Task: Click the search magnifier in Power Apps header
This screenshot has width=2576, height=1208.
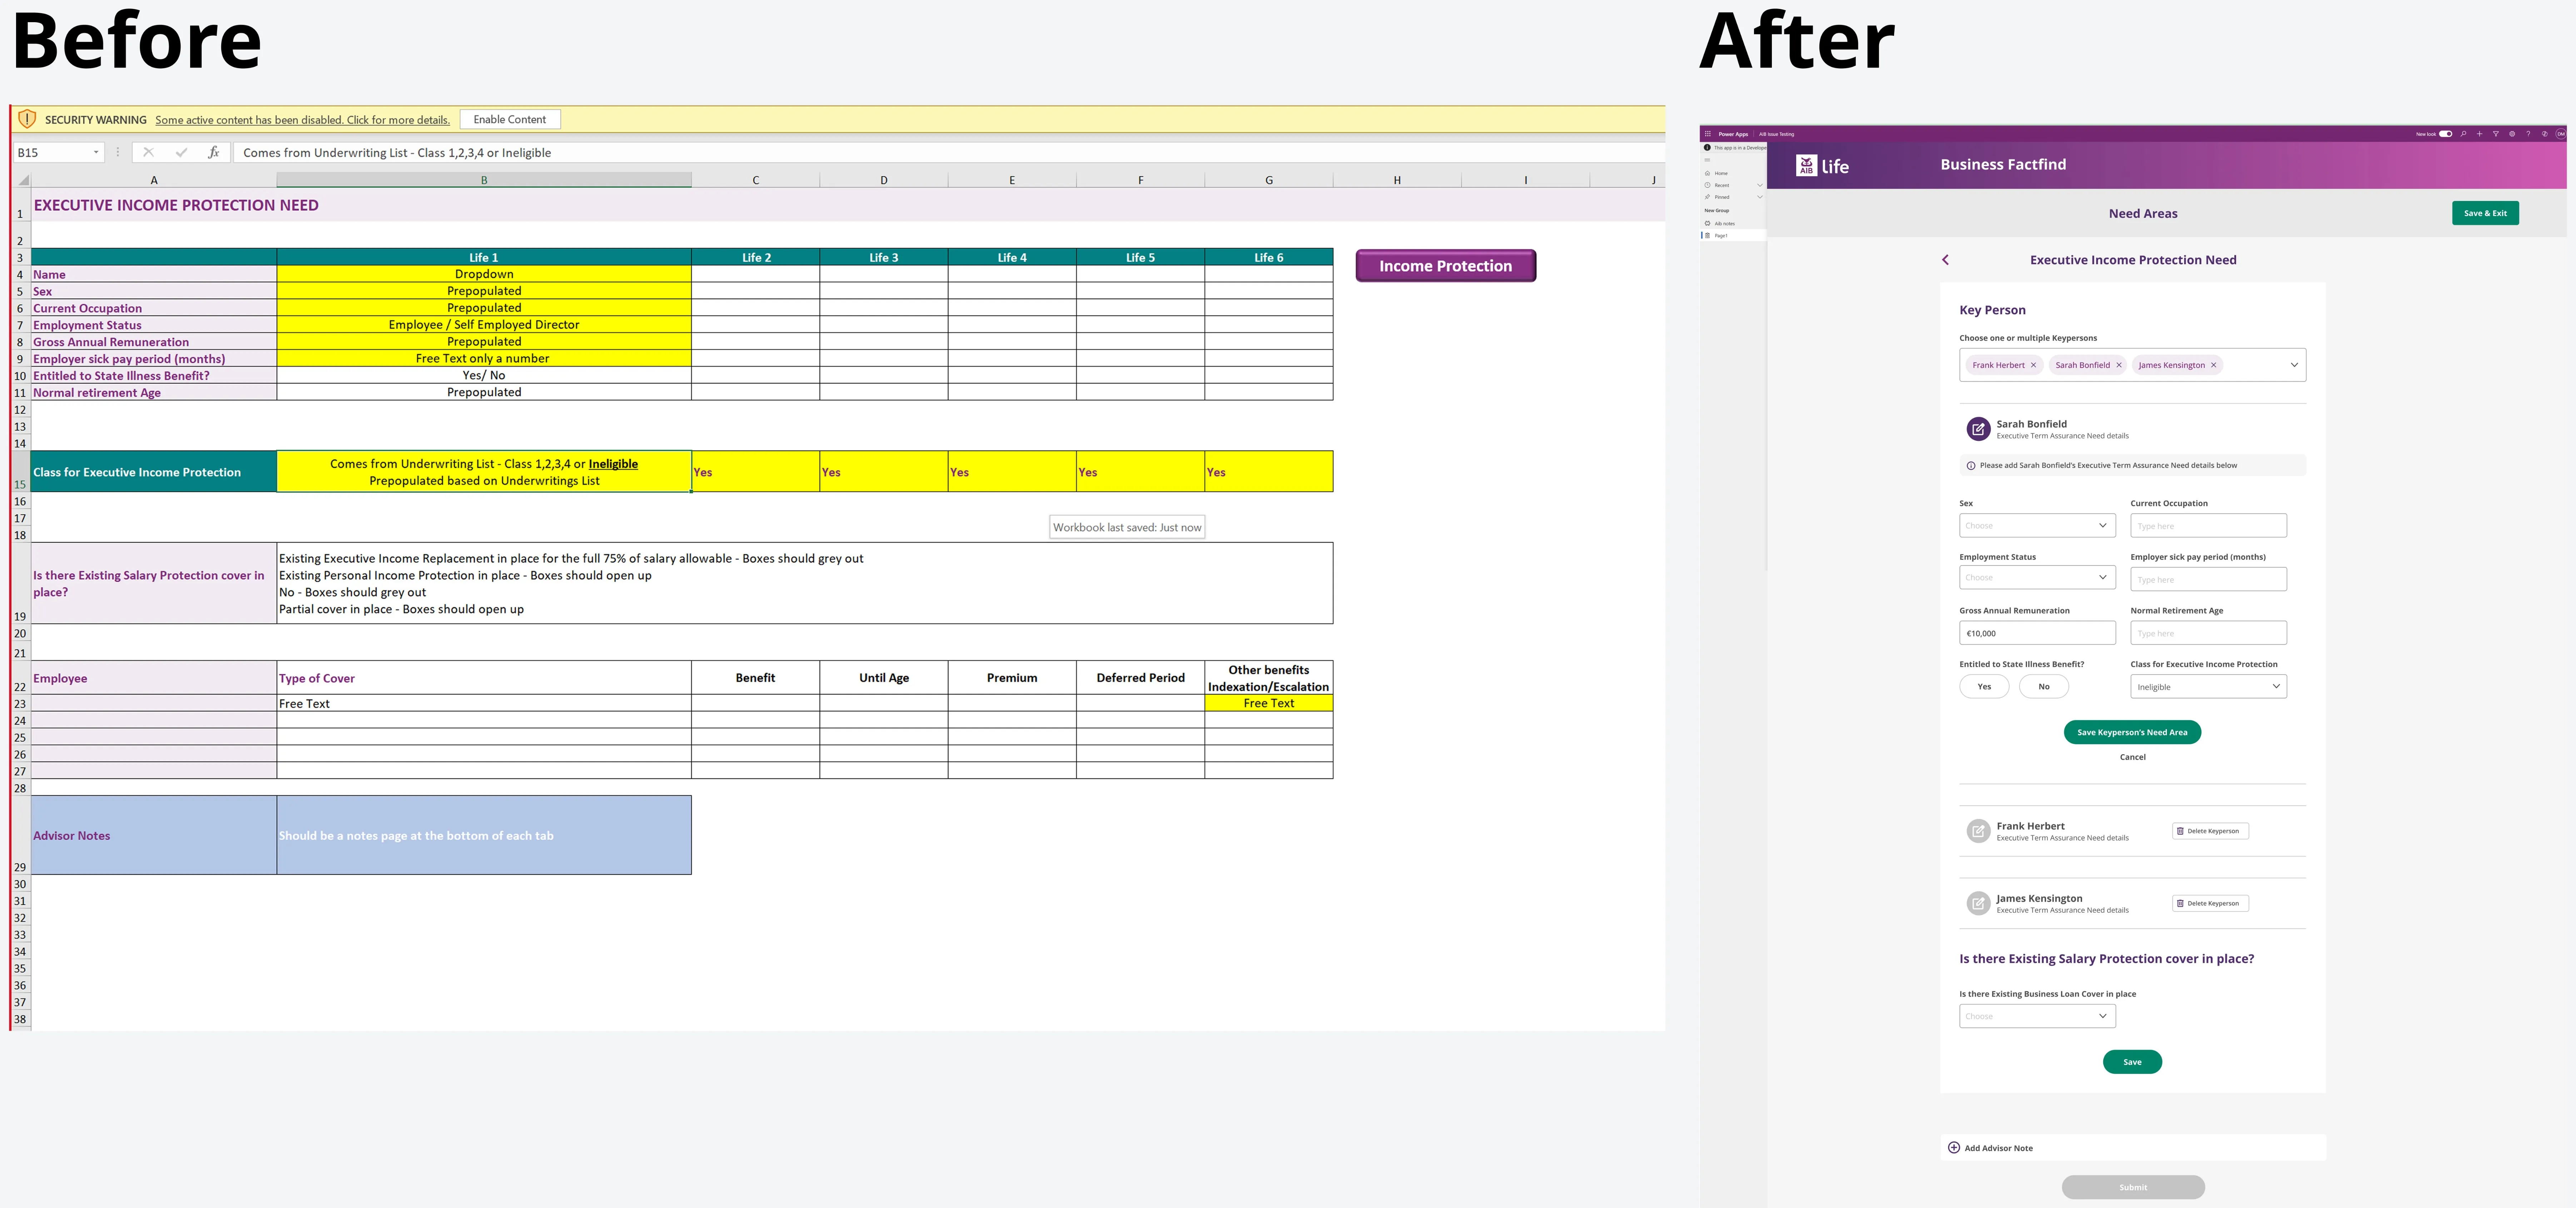Action: [x=2463, y=134]
